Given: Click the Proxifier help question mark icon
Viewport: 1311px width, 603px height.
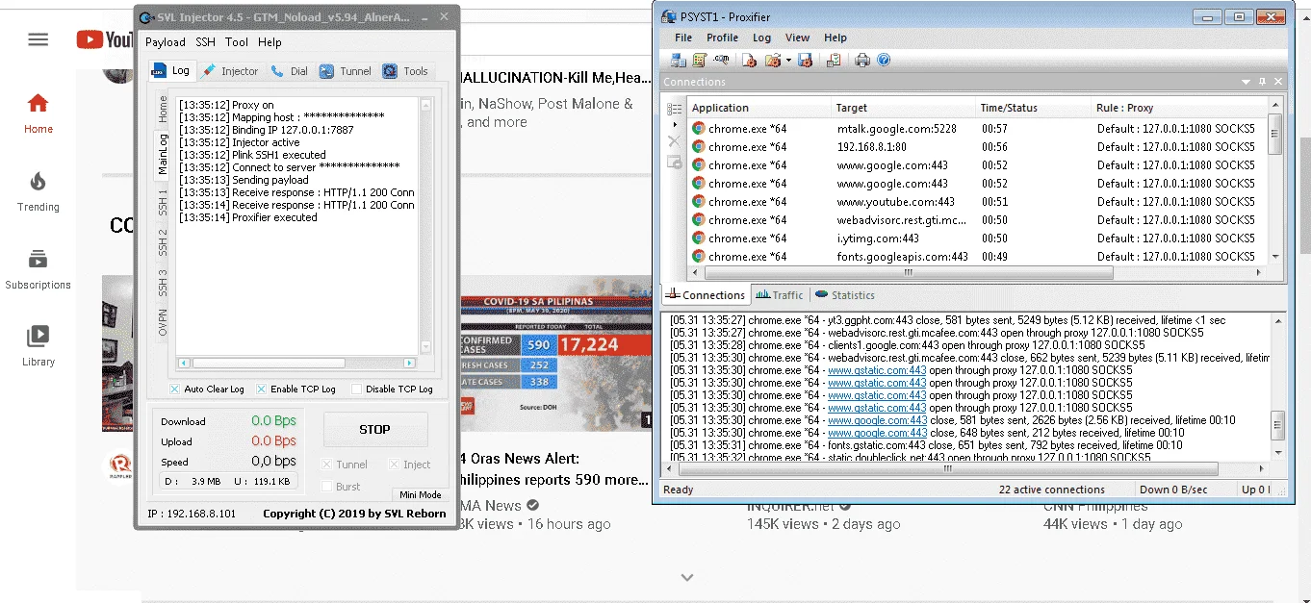Looking at the screenshot, I should [884, 60].
